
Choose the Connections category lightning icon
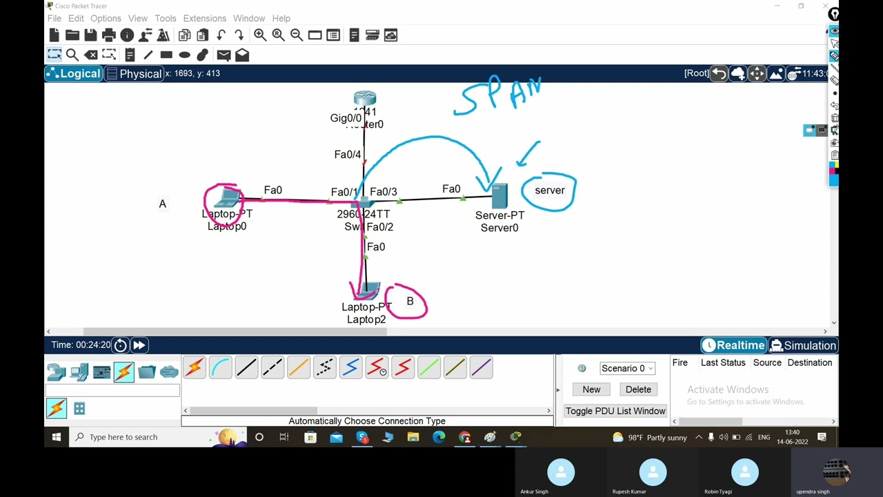124,373
